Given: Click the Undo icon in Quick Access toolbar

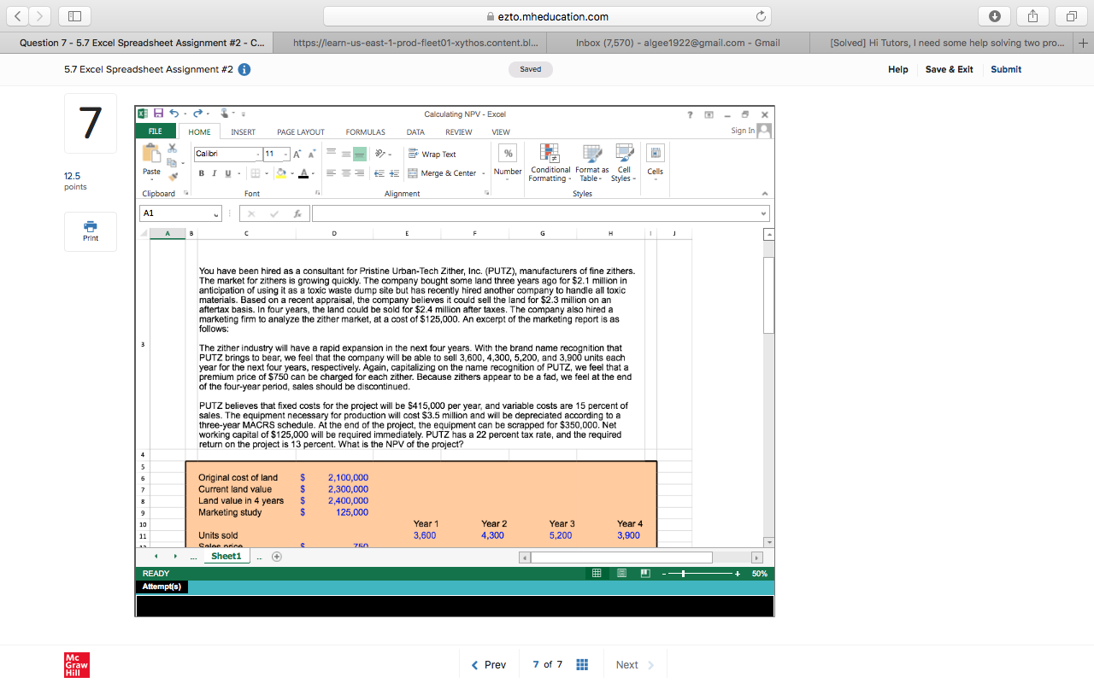Looking at the screenshot, I should point(174,113).
